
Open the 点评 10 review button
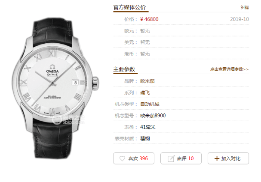pos(181,158)
